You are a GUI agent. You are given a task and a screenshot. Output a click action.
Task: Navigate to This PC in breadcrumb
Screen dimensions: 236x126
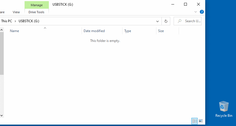[x=6, y=21]
